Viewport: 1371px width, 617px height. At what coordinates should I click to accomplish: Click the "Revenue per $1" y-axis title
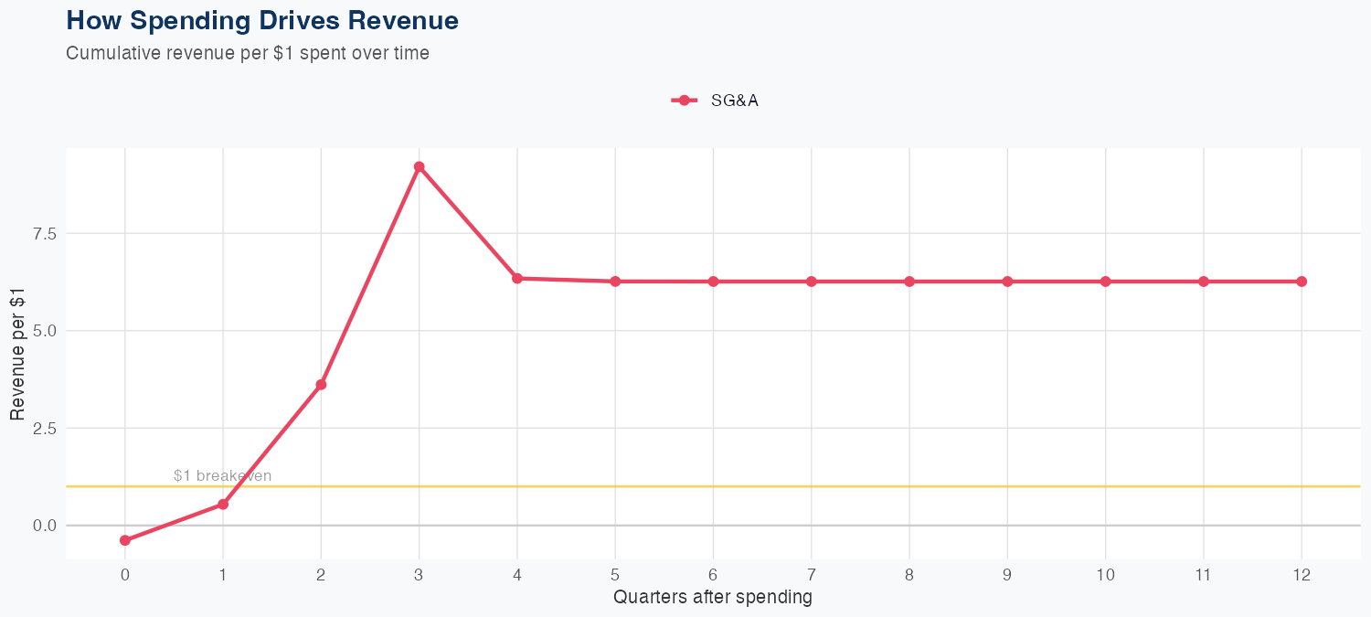[17, 353]
